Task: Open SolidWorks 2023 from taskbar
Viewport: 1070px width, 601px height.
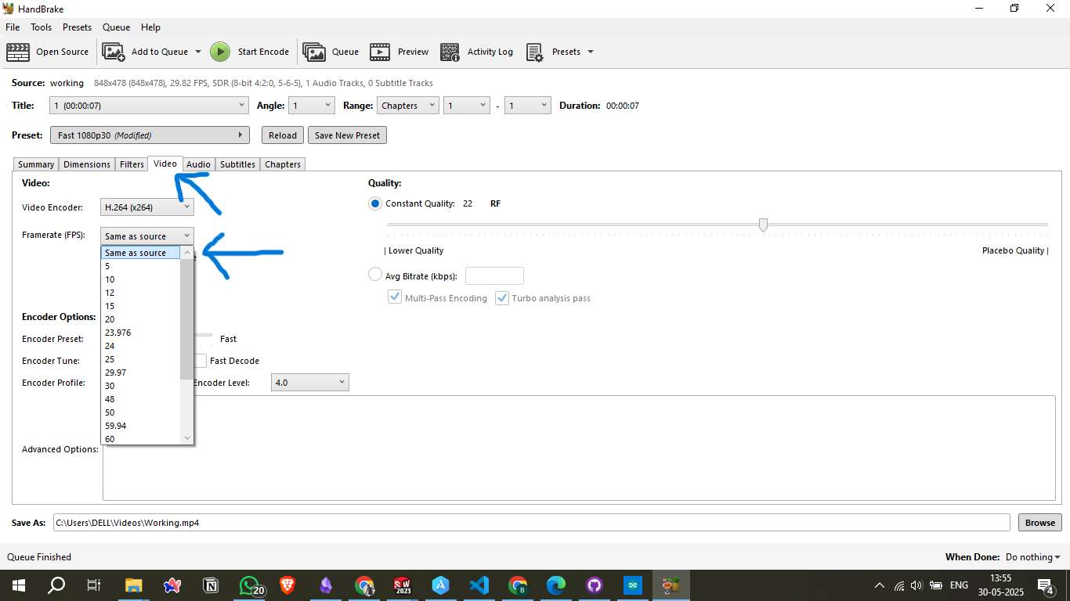Action: 403,585
